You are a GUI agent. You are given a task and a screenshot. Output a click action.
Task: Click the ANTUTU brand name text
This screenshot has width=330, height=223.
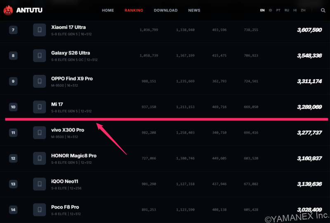click(x=29, y=10)
